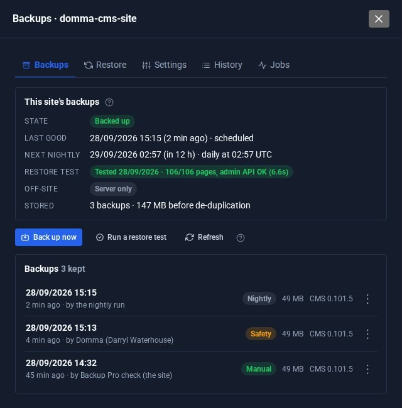Select the backup entry 28/09/2026 15:13
The image size is (402, 408).
point(201,334)
